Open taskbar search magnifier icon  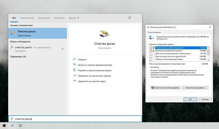(x=12, y=126)
